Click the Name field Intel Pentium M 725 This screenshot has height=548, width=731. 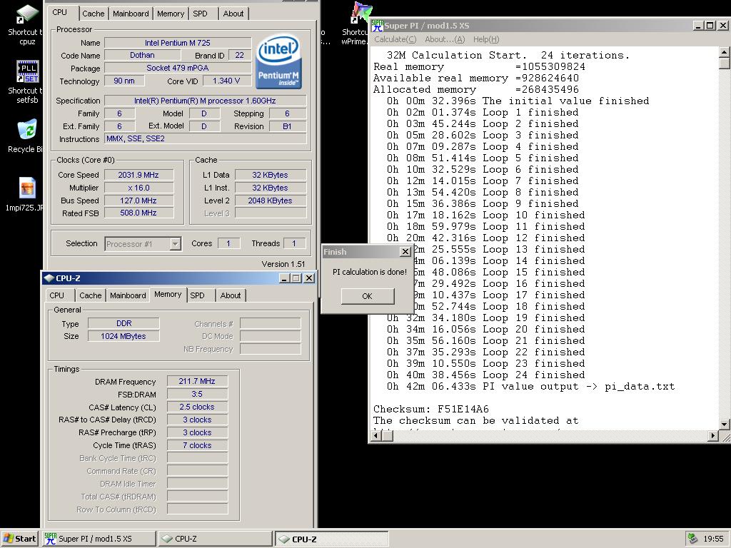[x=178, y=43]
